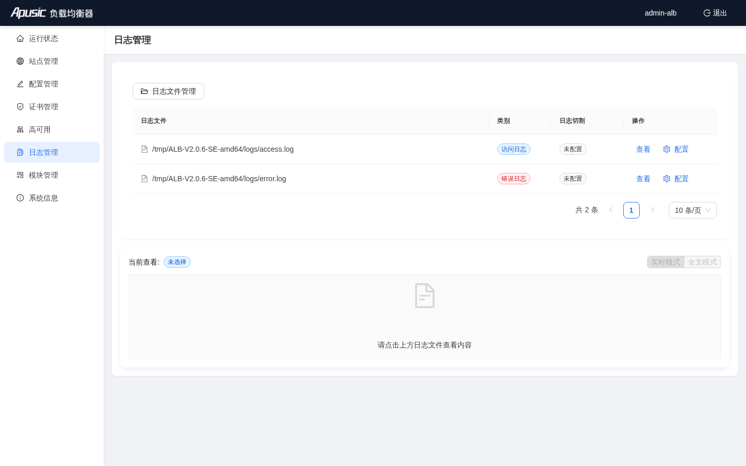Click 配置 for access.log
746x466 pixels.
pos(676,149)
